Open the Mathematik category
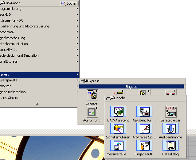The height and width of the screenshot is (160, 196). (x=39, y=32)
